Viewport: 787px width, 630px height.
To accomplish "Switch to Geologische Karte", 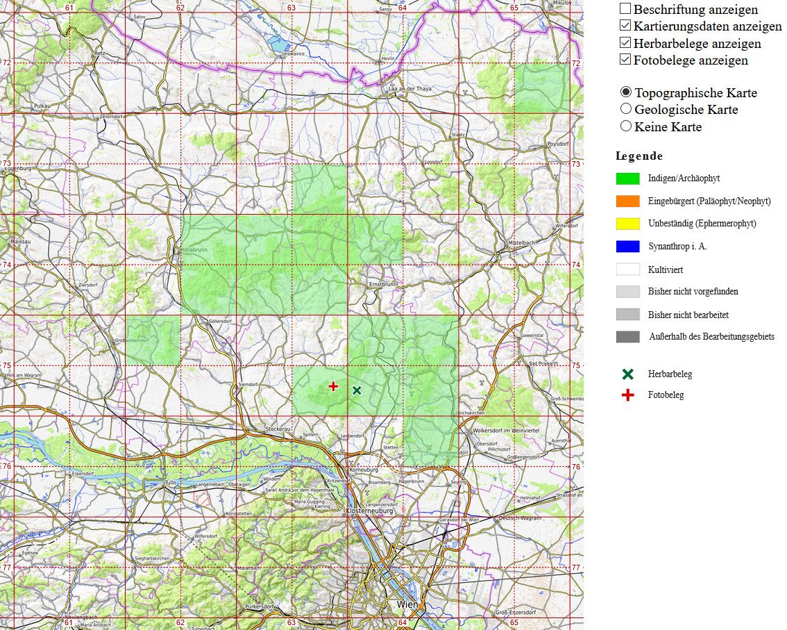I will (625, 108).
